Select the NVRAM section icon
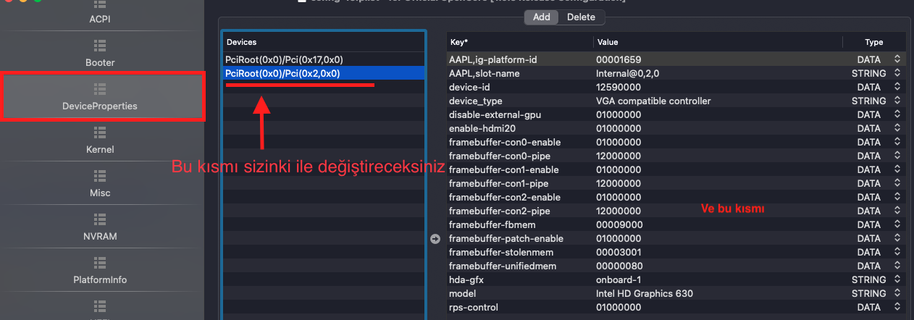This screenshot has height=320, width=914. [x=100, y=219]
